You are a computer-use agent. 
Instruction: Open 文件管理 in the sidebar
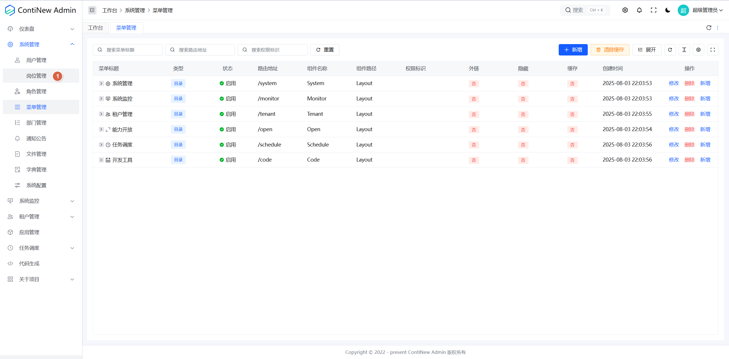pyautogui.click(x=41, y=154)
